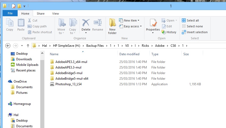Viewport: 226px width, 128px height.
Task: Select Recent places in navigation pane
Action: 26,70
